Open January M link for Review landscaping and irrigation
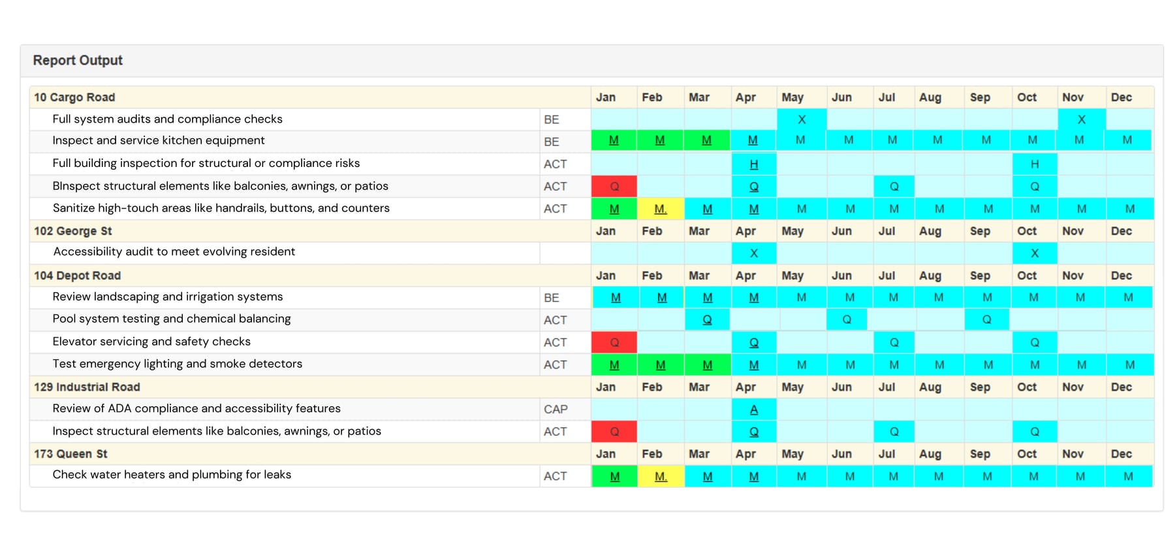 pyautogui.click(x=616, y=297)
